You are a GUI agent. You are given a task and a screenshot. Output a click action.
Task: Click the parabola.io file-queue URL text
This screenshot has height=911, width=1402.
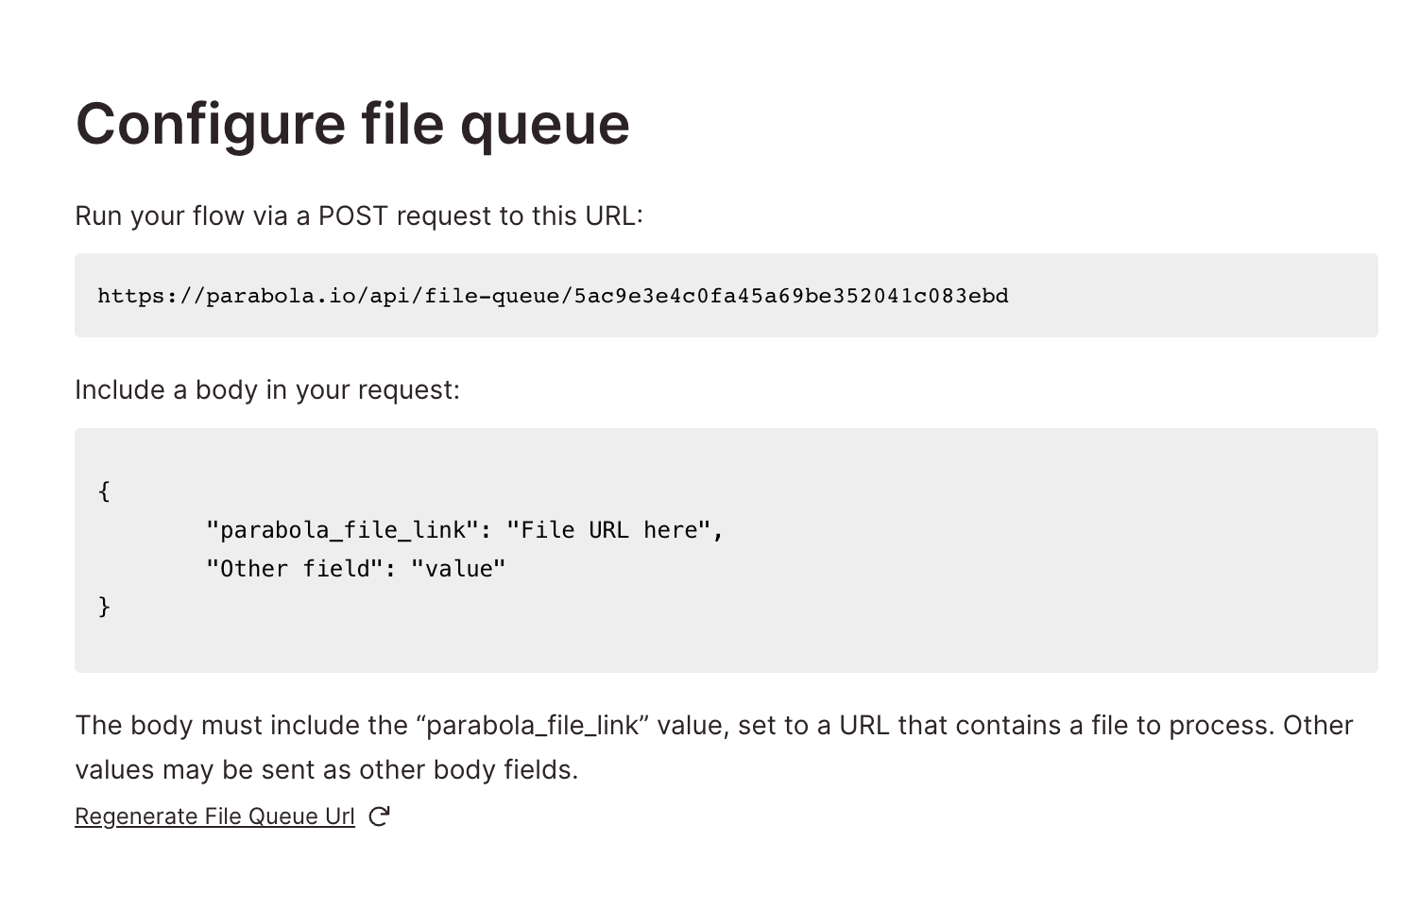[552, 295]
